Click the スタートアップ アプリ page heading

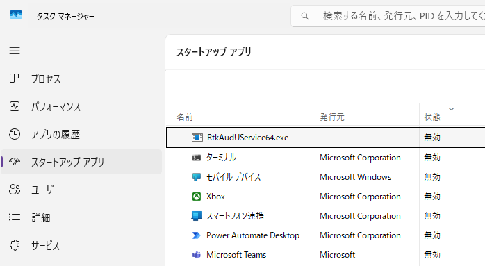point(214,52)
